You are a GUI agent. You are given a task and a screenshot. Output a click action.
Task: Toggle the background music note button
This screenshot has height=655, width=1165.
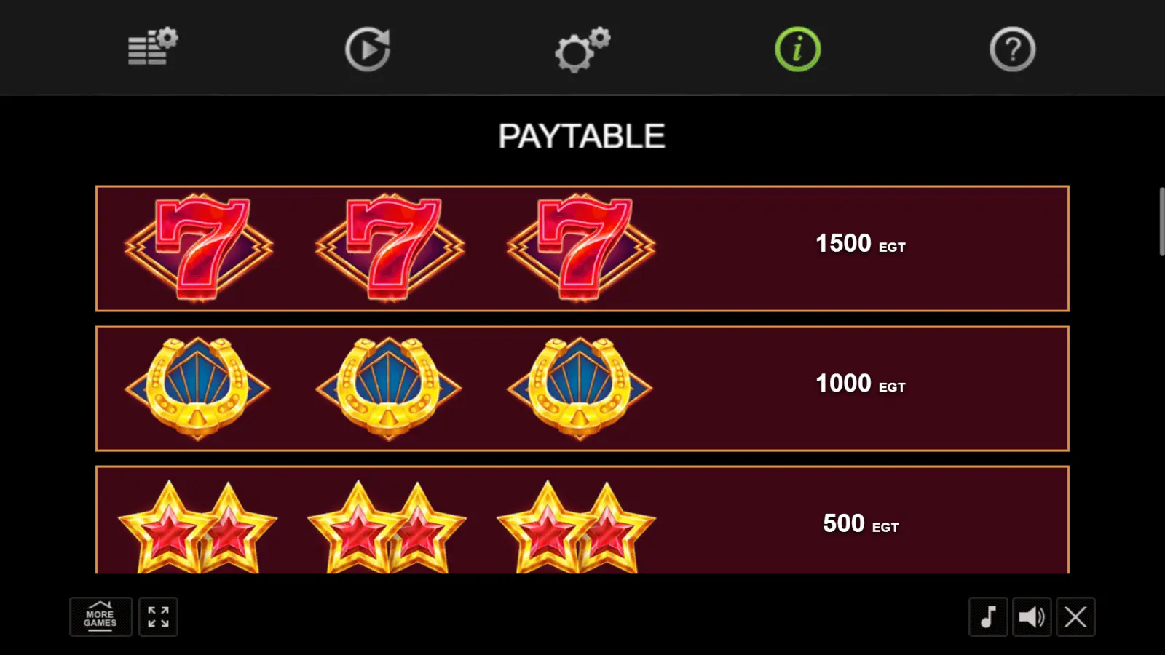(988, 617)
